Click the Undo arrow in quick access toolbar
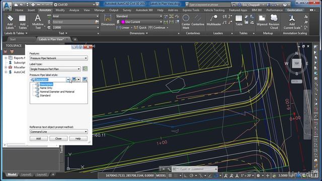Screen dimensions: 322x181 point(39,5)
